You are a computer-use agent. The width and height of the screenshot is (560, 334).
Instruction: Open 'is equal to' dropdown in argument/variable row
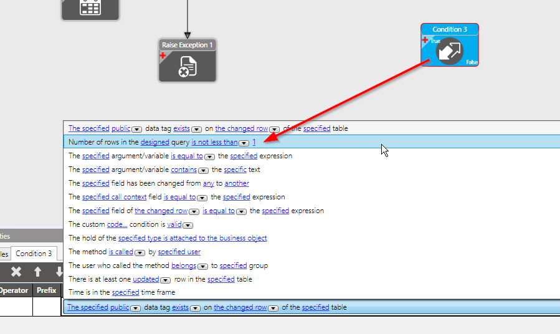point(210,157)
